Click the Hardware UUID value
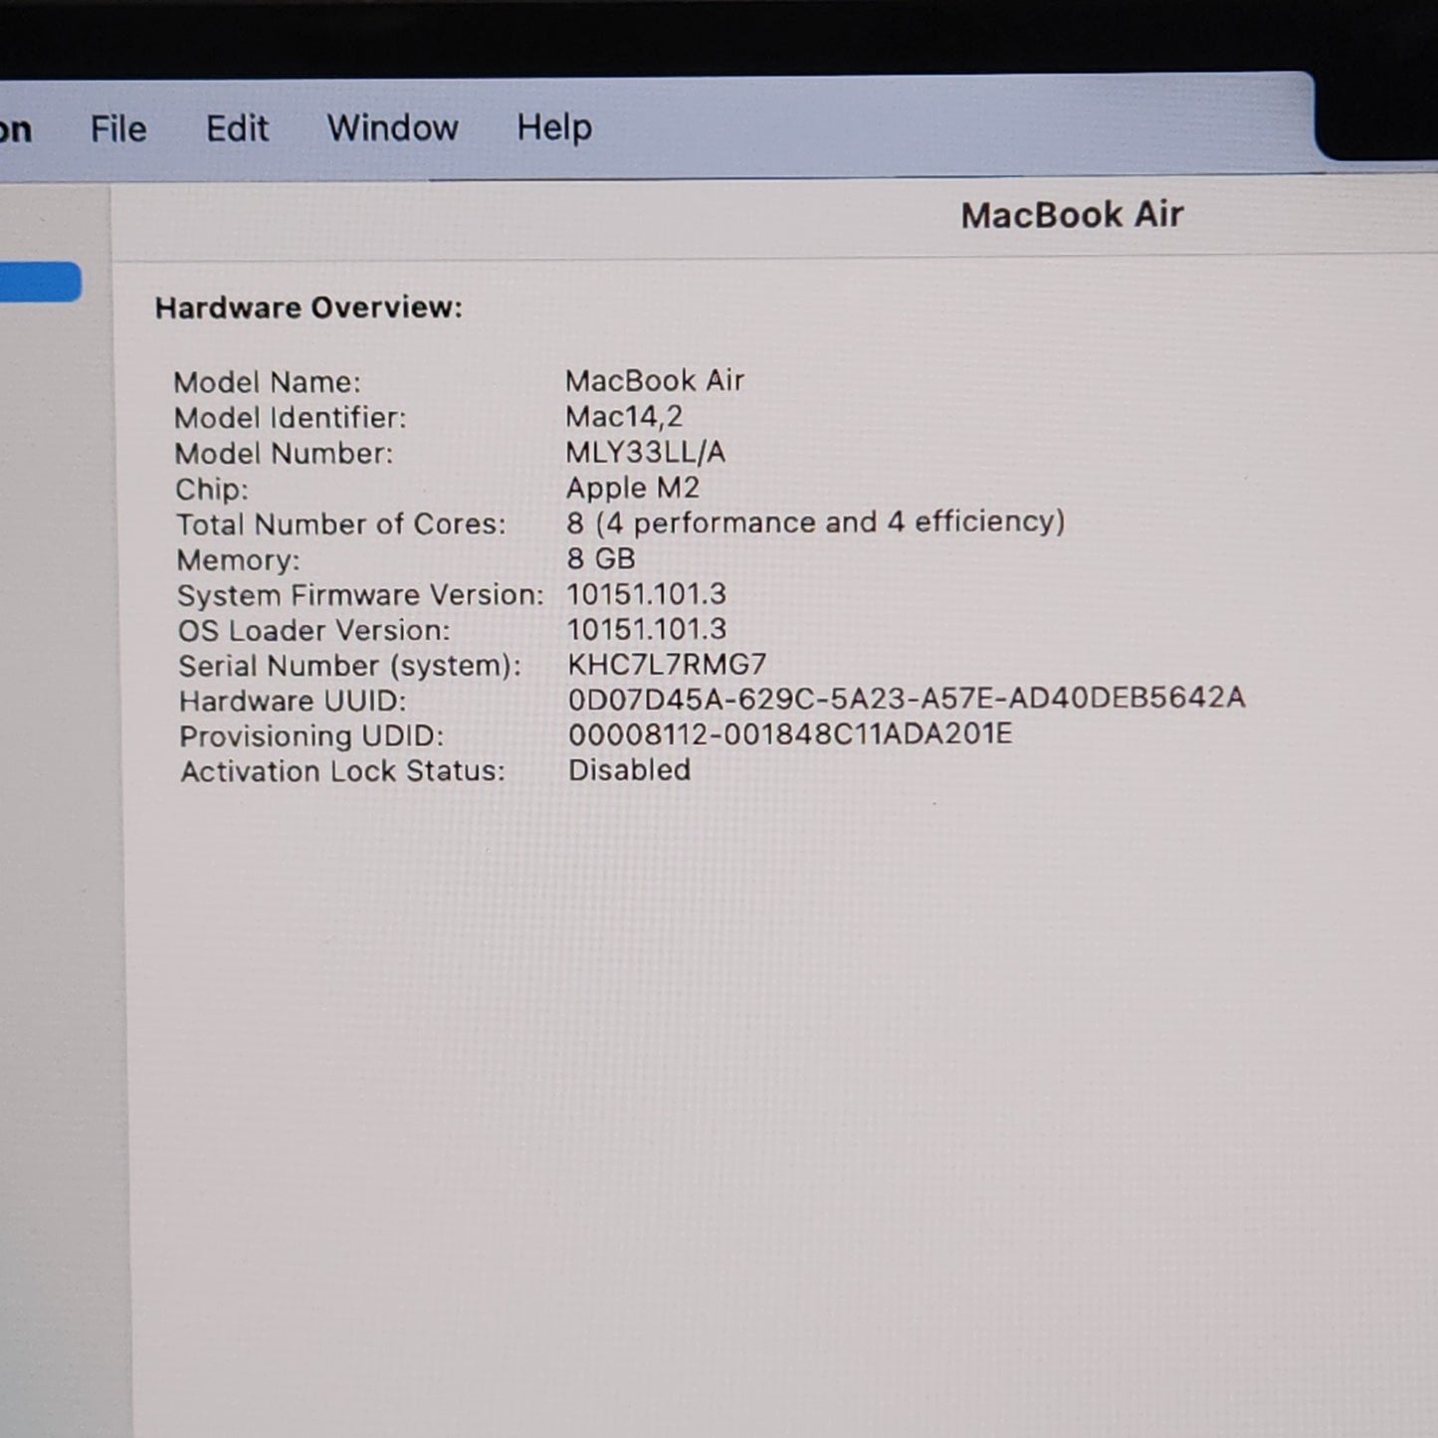This screenshot has height=1438, width=1438. (x=906, y=699)
